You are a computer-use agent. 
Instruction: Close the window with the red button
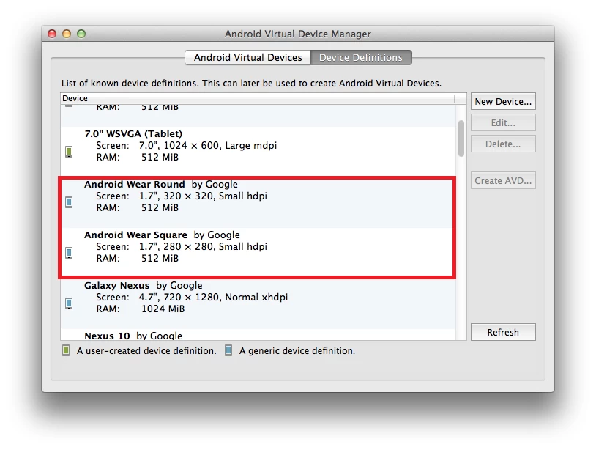pos(52,34)
